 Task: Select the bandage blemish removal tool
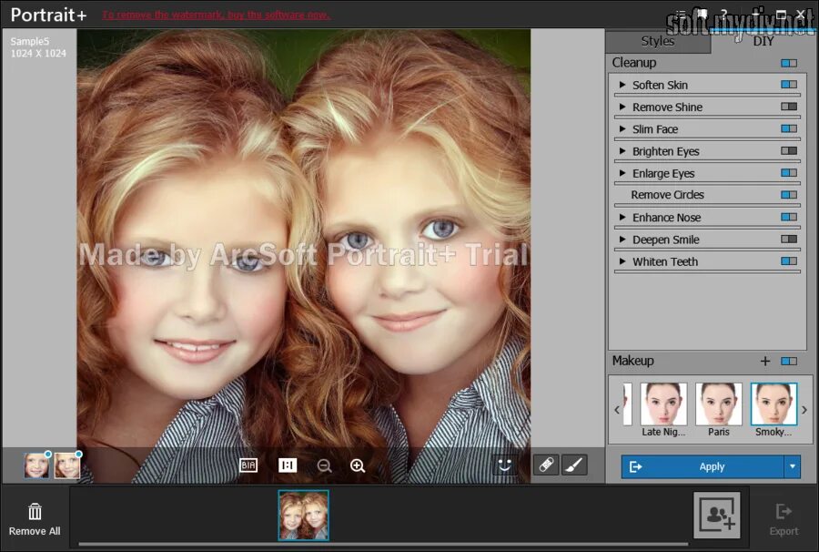pos(546,465)
